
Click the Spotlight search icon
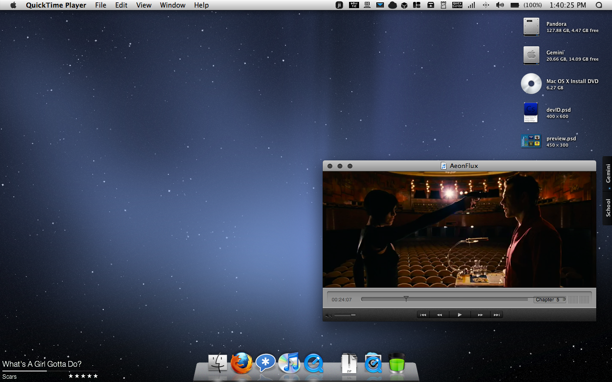[599, 5]
